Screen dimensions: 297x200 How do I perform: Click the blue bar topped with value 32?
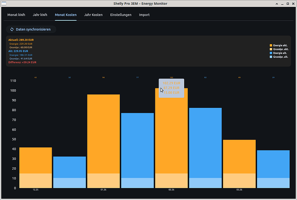(69, 167)
